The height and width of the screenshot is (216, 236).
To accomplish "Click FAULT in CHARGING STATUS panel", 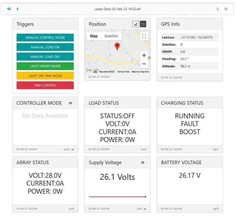I will point(190,124).
